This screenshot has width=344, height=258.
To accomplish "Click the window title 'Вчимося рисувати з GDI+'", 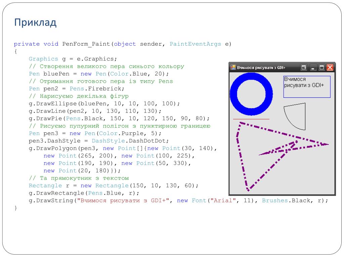I will tap(261, 68).
